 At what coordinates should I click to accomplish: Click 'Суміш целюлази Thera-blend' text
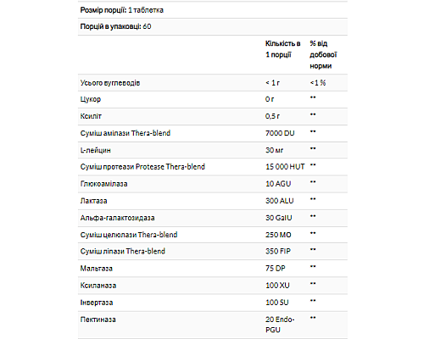click(129, 235)
